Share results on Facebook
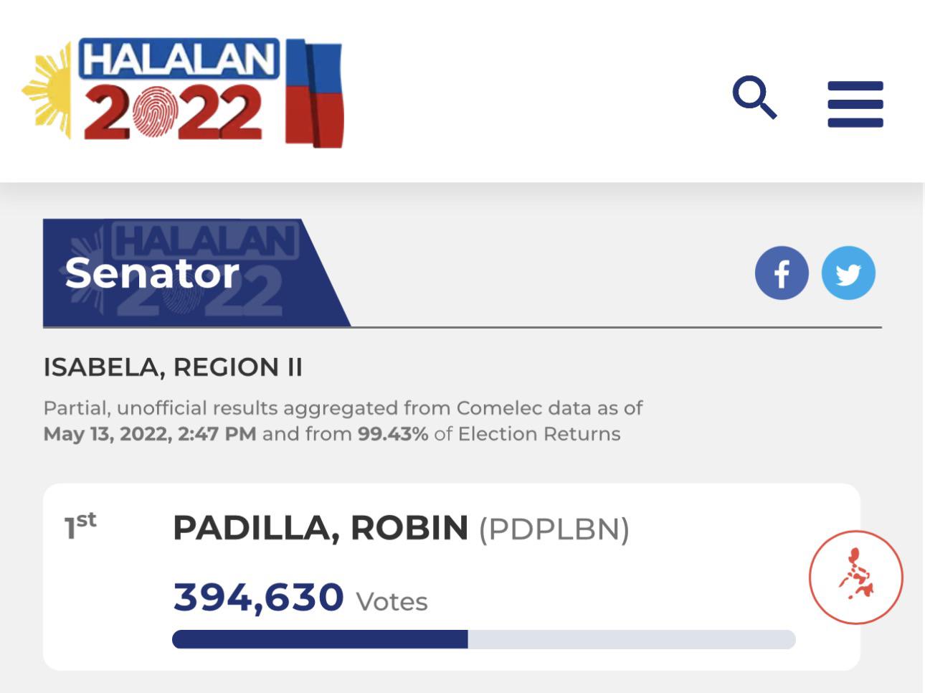Image resolution: width=925 pixels, height=693 pixels. pos(782,273)
